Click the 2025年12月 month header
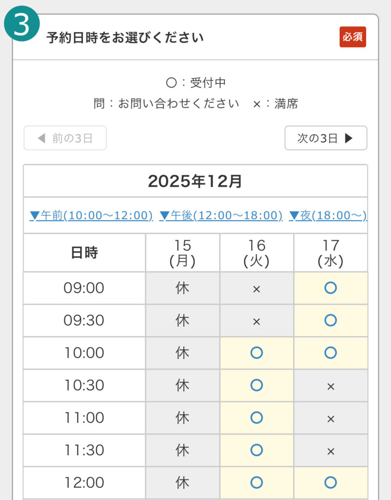 click(195, 181)
